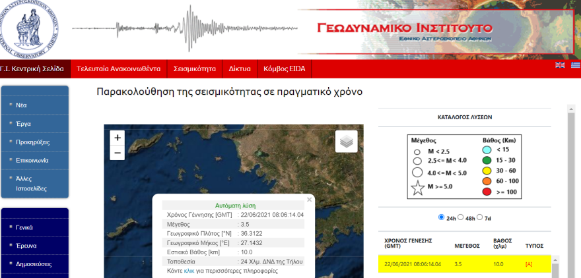Viewport: 581px width, 278px height.
Task: Open Σεισμικότητα menu
Action: [195, 69]
